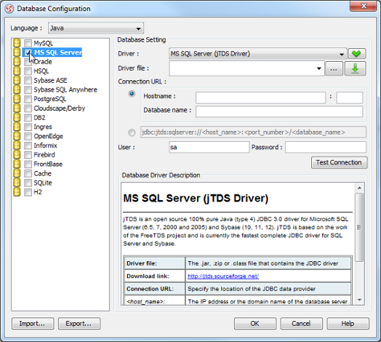Screen dimensions: 381x342
Task: Click the User field containing sa
Action: [x=209, y=147]
